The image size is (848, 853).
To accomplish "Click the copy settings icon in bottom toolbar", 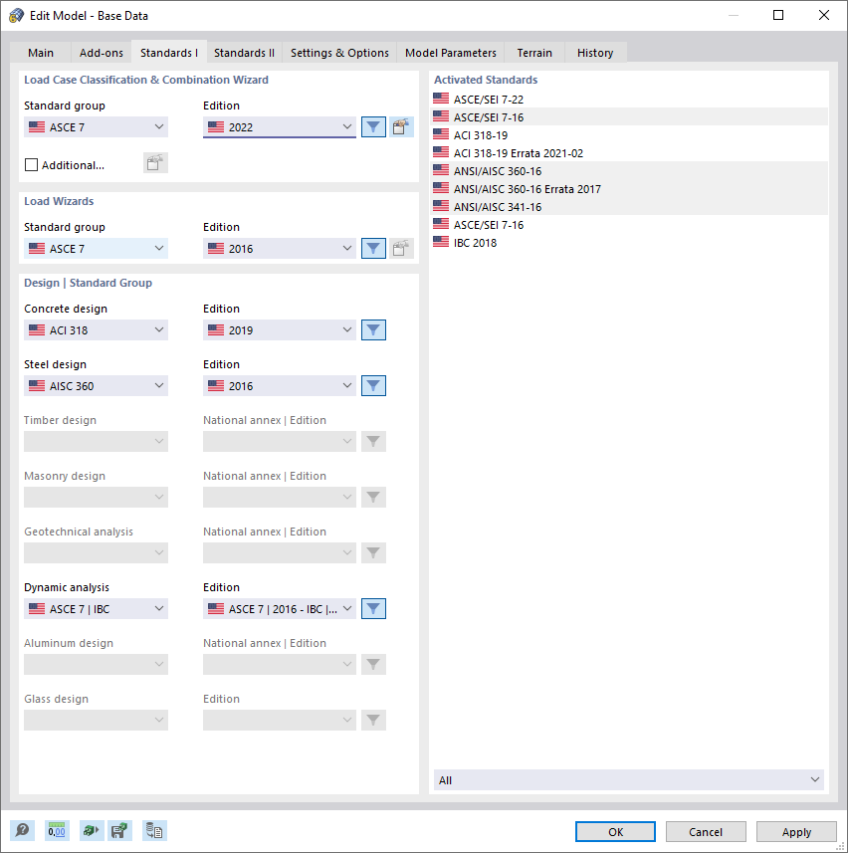I will [x=154, y=830].
